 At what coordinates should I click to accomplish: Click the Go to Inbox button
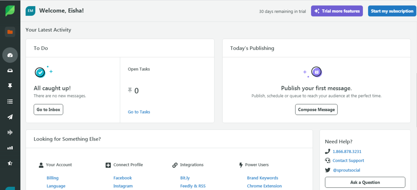click(x=48, y=109)
